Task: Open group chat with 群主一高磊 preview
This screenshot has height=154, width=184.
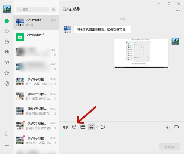Action: pyautogui.click(x=36, y=81)
